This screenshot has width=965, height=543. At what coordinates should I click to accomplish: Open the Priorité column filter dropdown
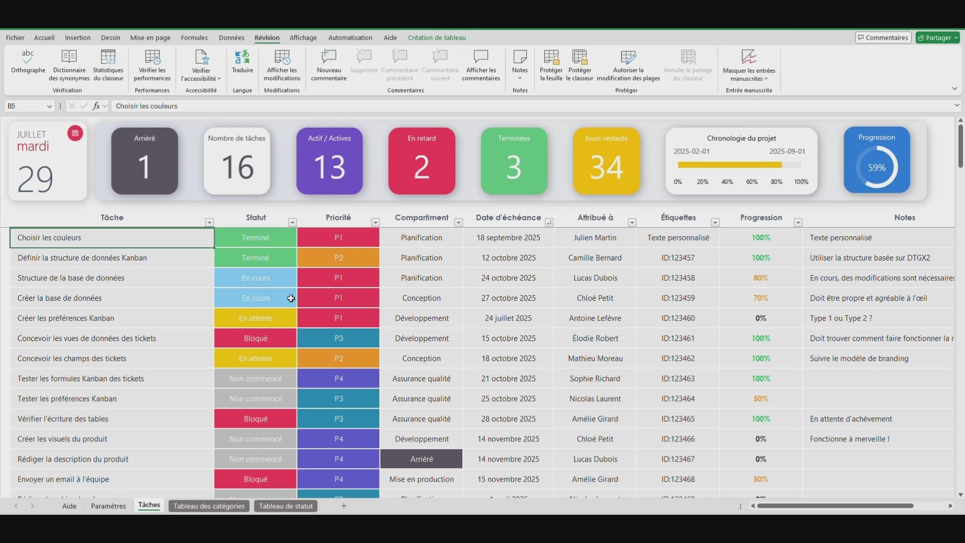375,222
